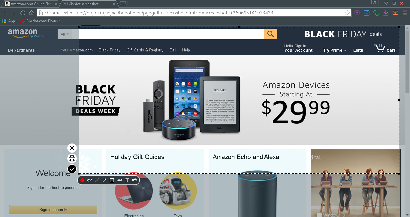This screenshot has height=217, width=410.
Task: Print the selected screenshot area
Action: coord(72,158)
